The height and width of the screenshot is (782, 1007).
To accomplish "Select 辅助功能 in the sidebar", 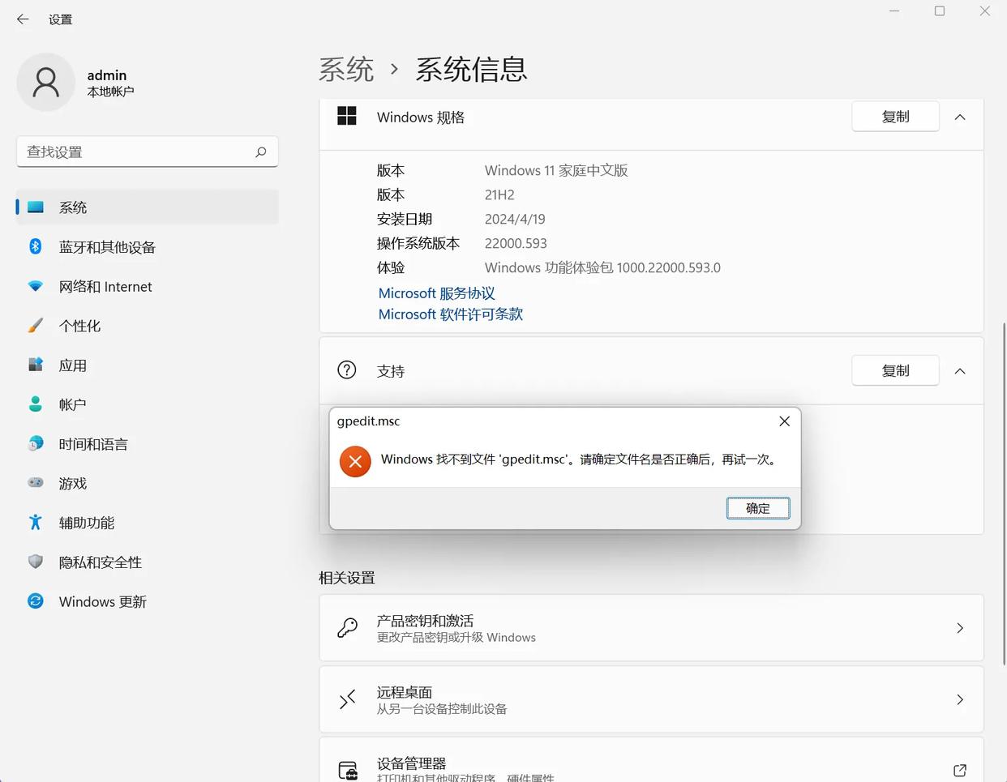I will pos(86,523).
